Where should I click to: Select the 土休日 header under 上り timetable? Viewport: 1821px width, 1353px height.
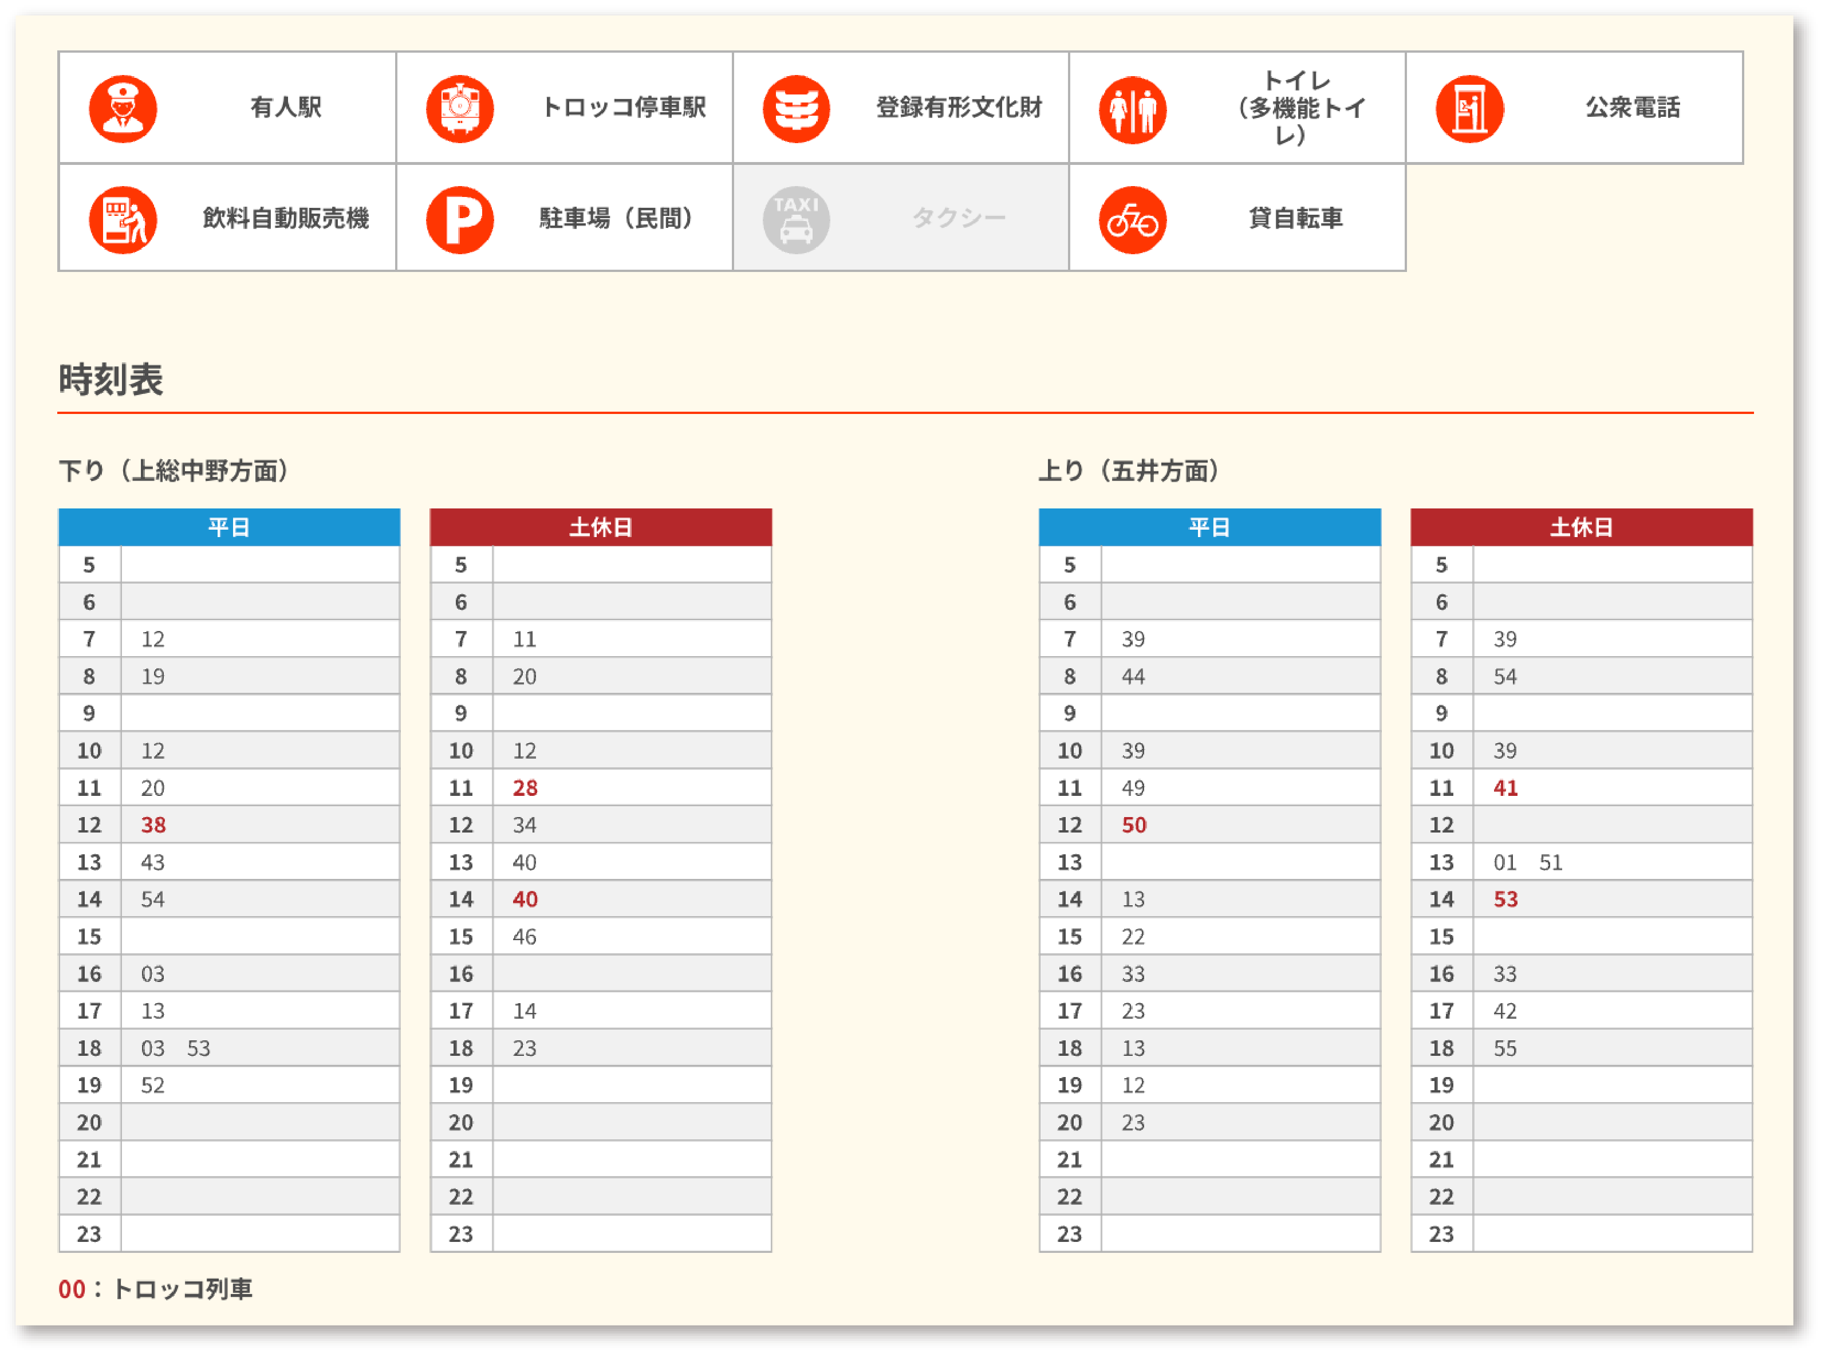[x=1581, y=527]
